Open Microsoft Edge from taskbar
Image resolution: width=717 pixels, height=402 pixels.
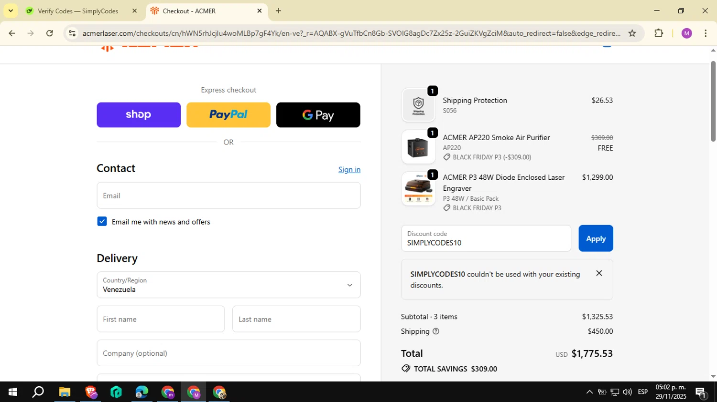tap(141, 392)
